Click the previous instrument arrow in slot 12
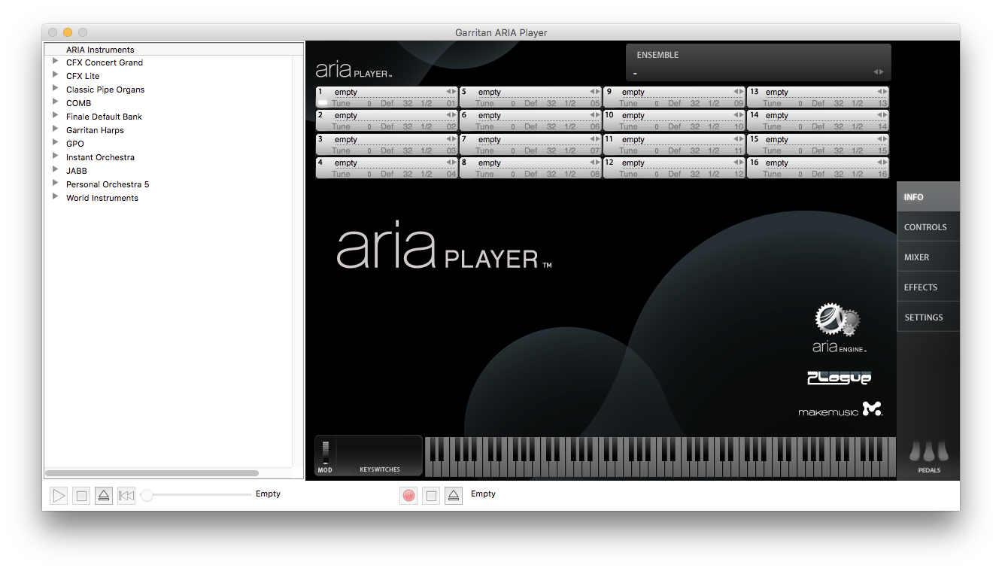Screen dimensions: 1002x571 pos(735,162)
